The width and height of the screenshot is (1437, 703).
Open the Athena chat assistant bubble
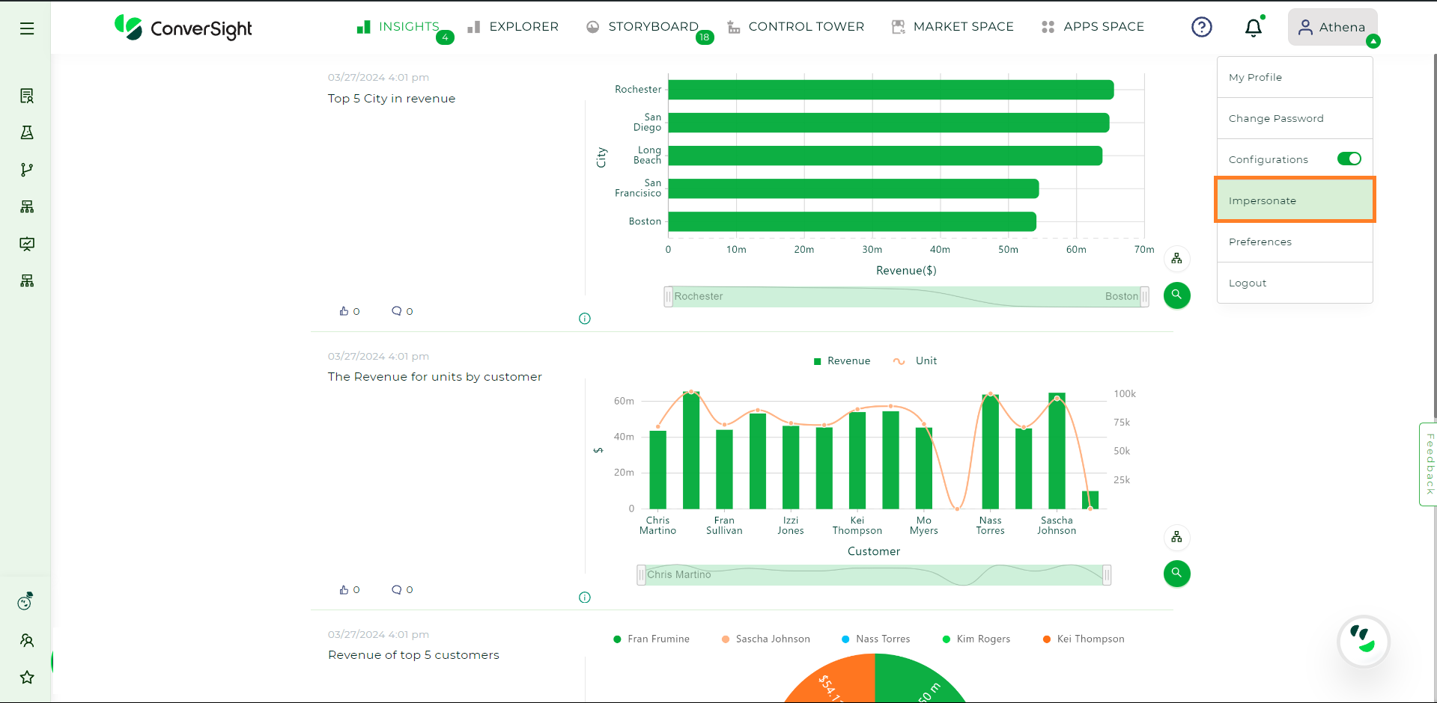point(1364,641)
